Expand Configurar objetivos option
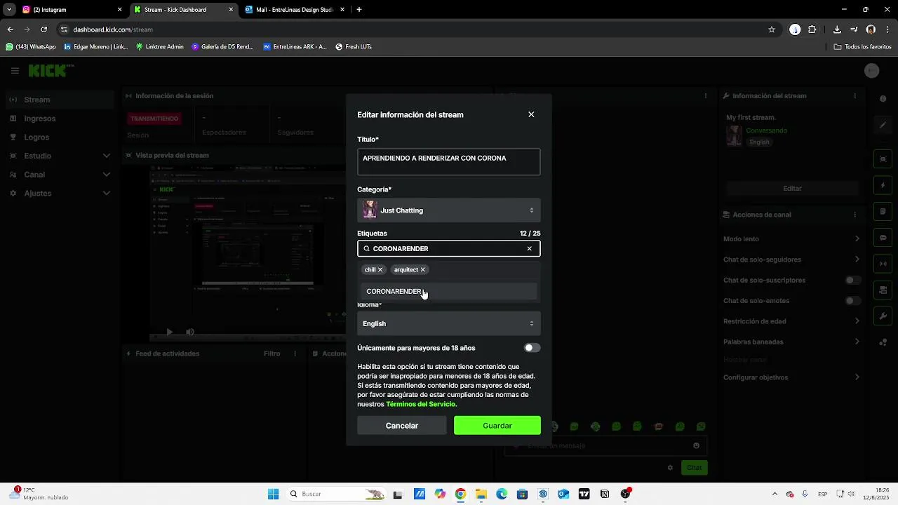 point(791,377)
